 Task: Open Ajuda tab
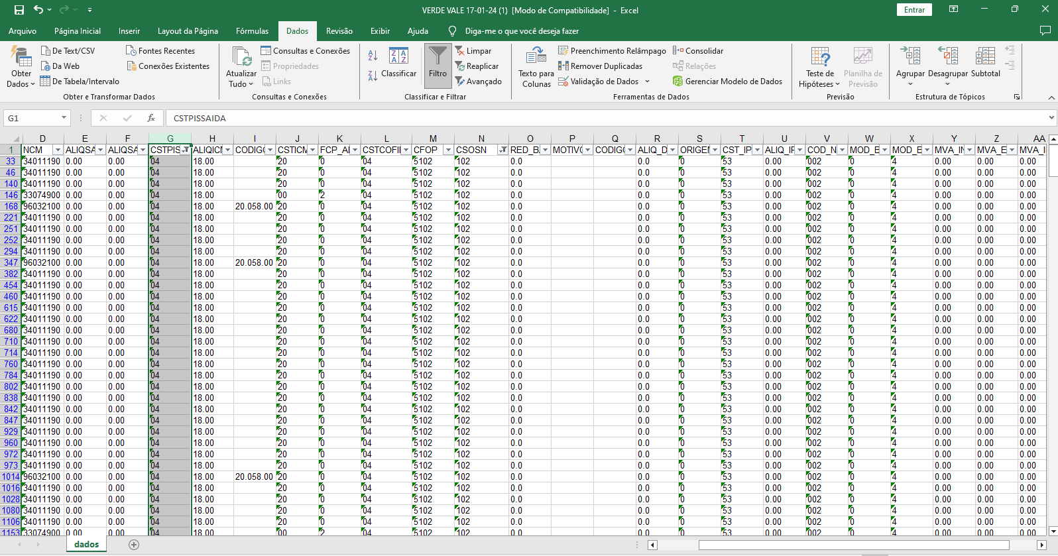(x=418, y=31)
